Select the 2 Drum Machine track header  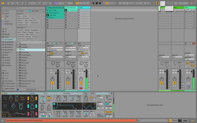click(71, 7)
